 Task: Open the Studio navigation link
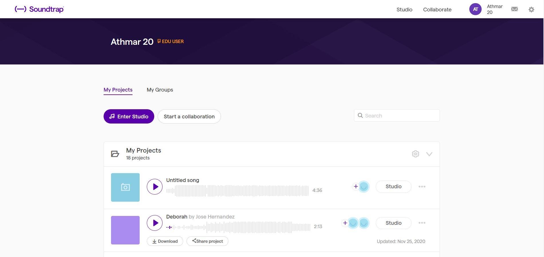click(x=404, y=9)
